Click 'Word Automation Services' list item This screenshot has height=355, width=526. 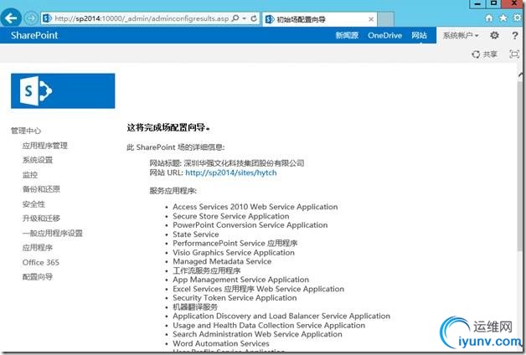tap(221, 343)
